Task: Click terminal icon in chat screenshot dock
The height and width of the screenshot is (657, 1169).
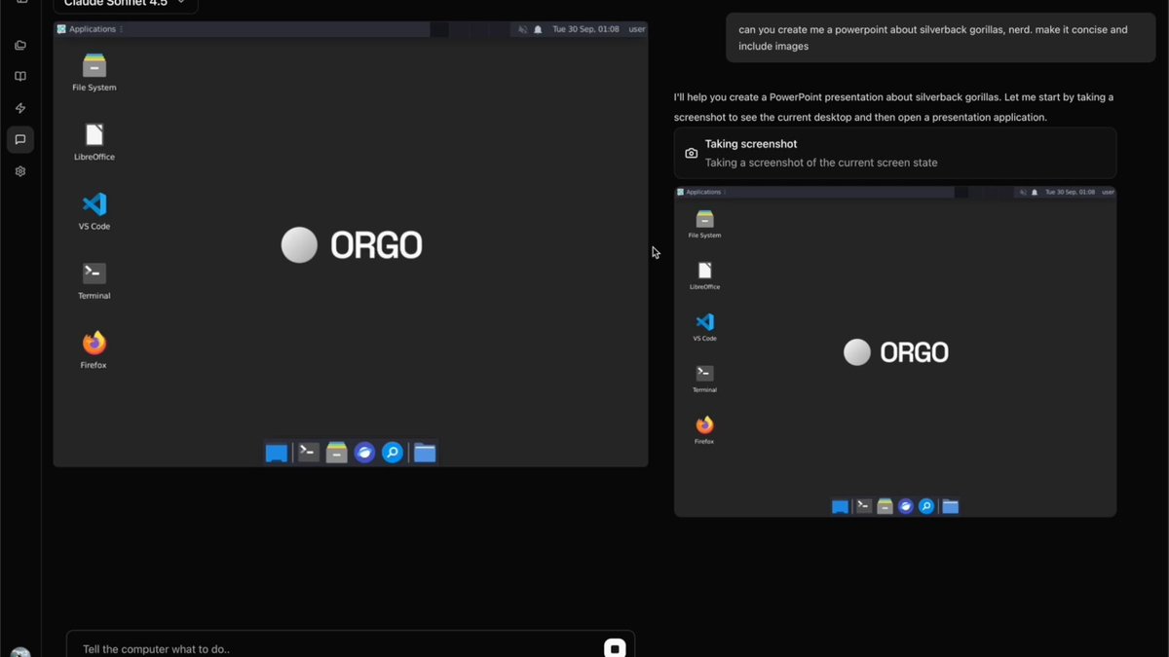Action: tap(864, 506)
